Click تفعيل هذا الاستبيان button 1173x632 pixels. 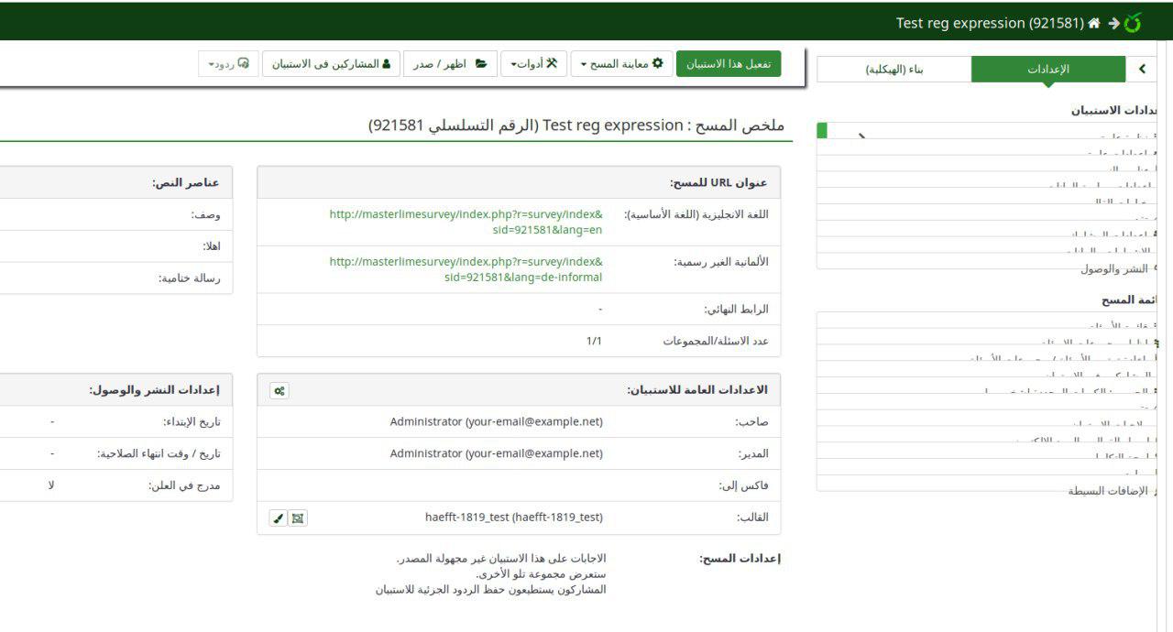coord(729,64)
